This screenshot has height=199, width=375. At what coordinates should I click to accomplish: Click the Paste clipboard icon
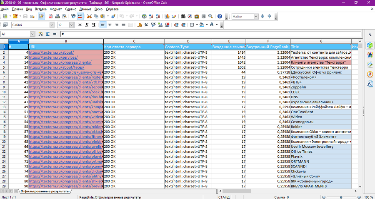coord(103,16)
